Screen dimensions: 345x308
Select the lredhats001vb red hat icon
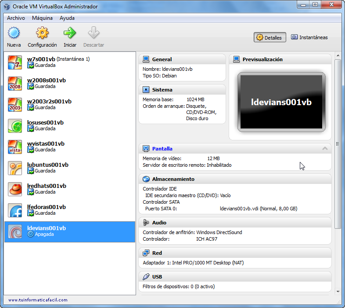15,189
